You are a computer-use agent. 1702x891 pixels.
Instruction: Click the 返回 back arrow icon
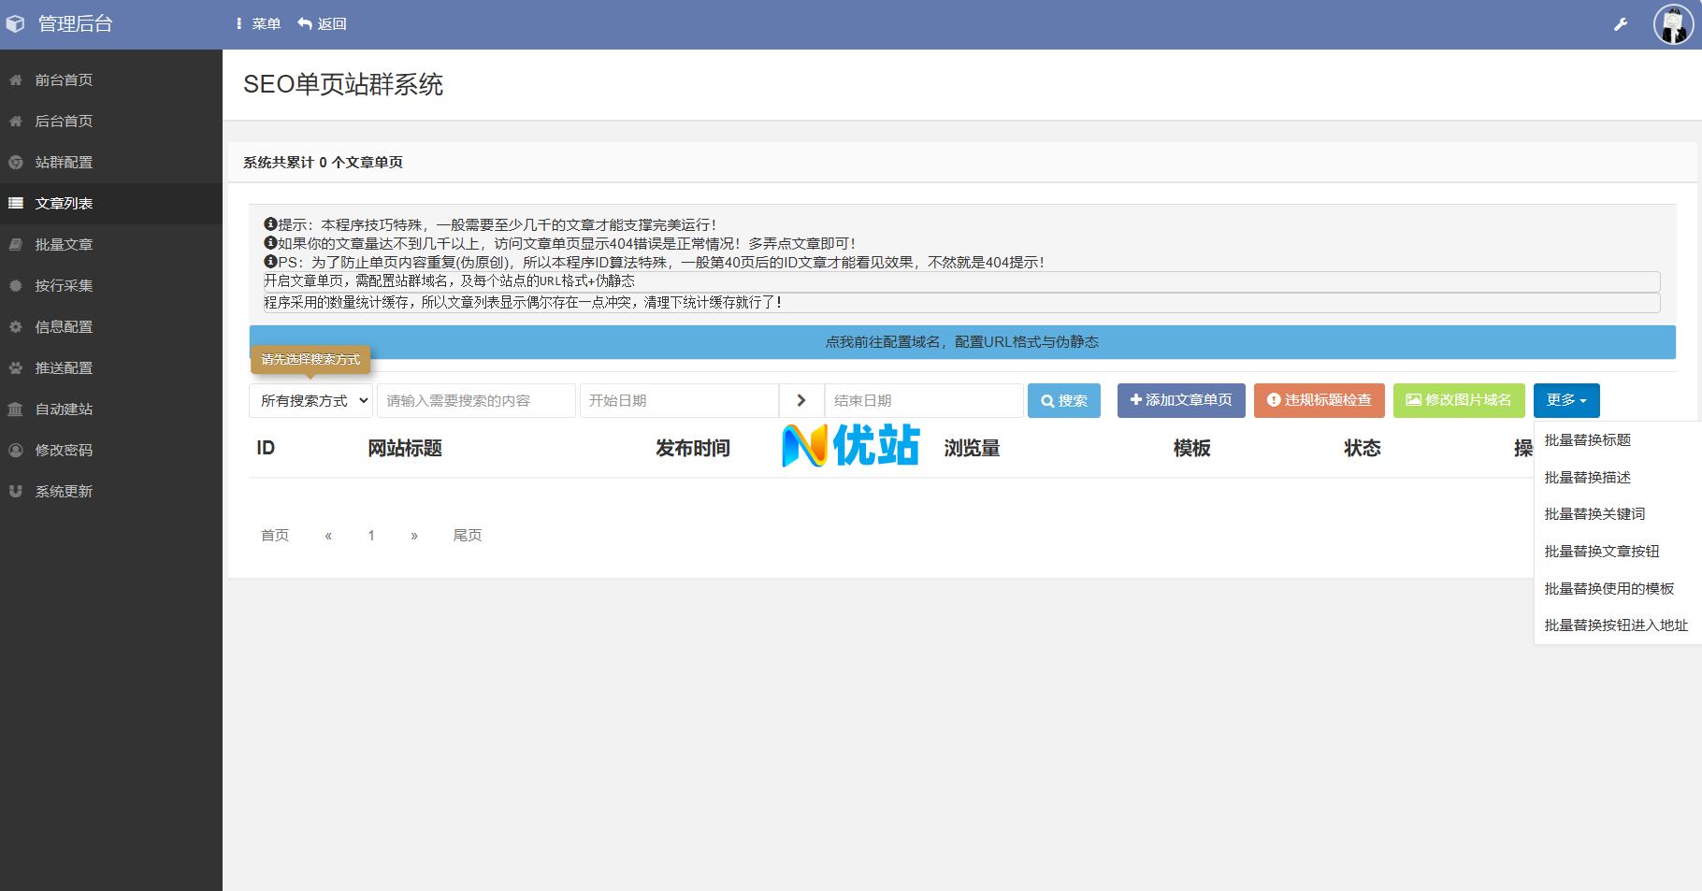(305, 24)
